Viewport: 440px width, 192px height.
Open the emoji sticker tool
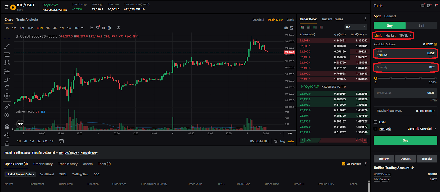tap(7, 96)
